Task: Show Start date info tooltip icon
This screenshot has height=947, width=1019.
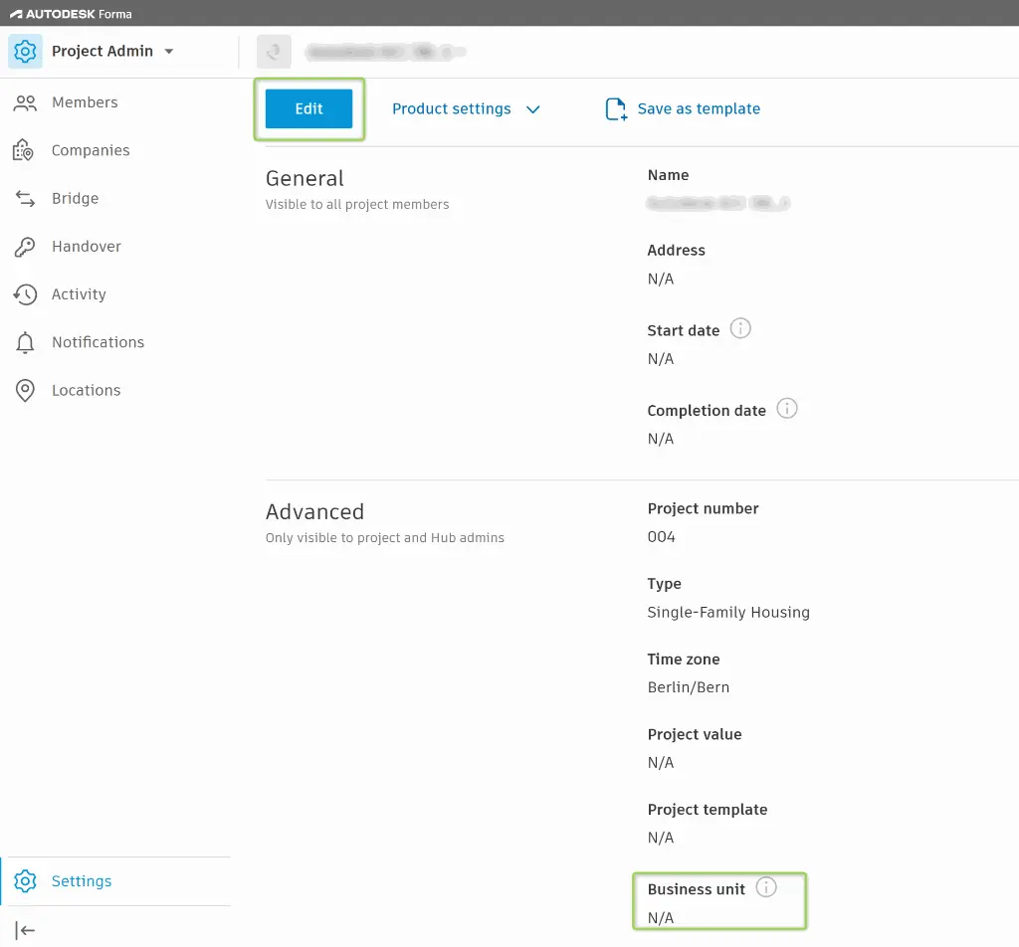Action: [740, 328]
